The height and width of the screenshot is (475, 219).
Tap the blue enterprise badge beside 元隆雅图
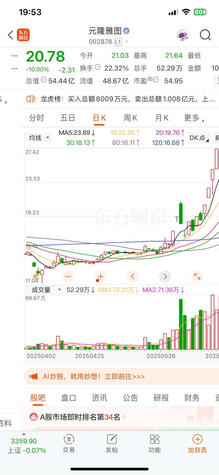126,31
